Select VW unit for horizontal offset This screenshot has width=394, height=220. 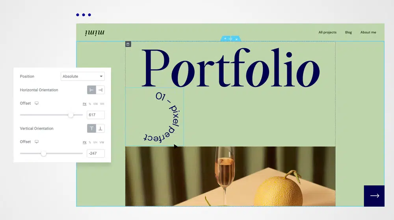tap(95, 104)
